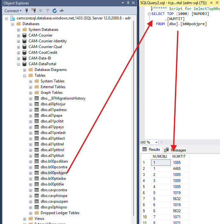
Task: Open the 100 % zoom dropdown
Action: 157,142
